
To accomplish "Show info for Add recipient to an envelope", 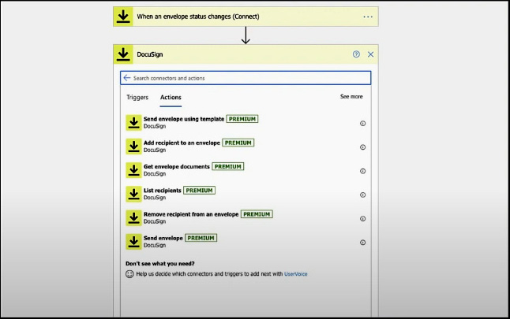I will click(362, 147).
